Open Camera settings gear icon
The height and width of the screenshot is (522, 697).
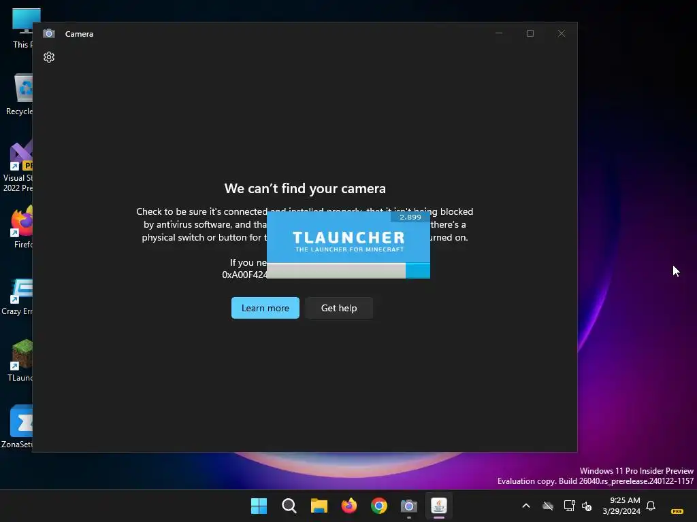pos(49,57)
